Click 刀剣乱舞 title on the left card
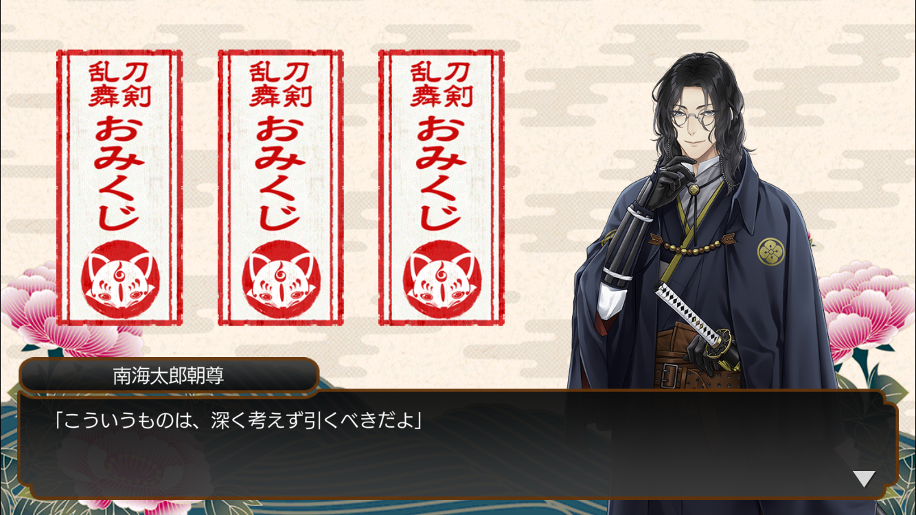916x515 pixels. tap(119, 83)
